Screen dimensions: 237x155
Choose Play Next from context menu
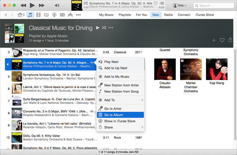coord(120,62)
